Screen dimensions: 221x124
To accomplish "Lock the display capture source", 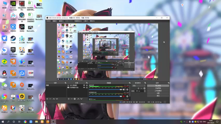I will click(x=87, y=85).
